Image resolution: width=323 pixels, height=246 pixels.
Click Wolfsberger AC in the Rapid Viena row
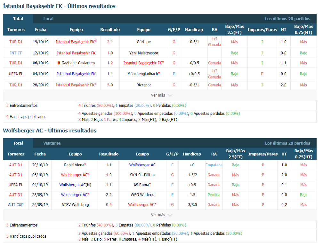142,165
